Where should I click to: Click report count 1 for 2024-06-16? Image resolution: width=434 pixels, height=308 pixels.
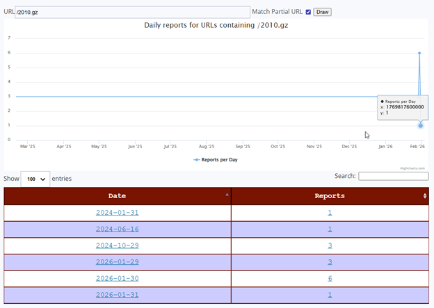[330, 229]
